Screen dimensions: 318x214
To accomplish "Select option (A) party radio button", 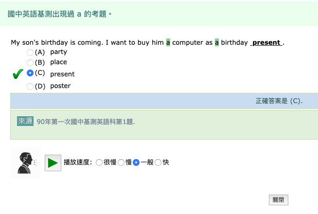I will click(30, 52).
